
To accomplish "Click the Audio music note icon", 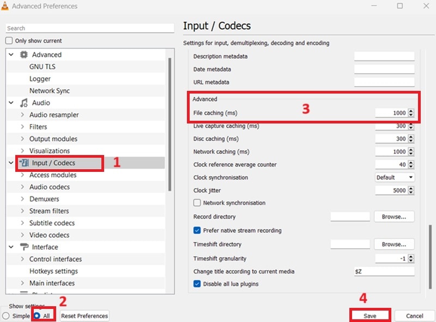I will point(23,103).
